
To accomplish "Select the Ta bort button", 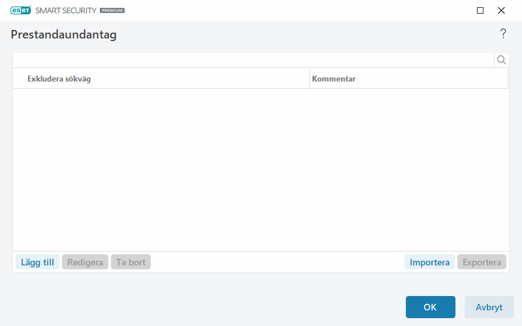I will 130,262.
